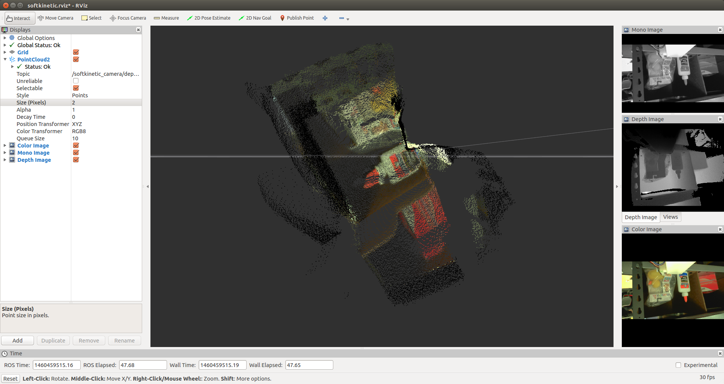The height and width of the screenshot is (384, 724).
Task: Switch to the Views tab
Action: [670, 217]
